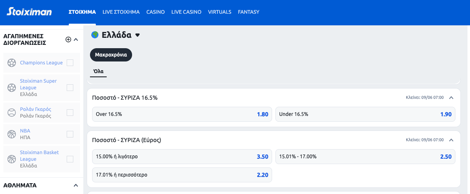470x194 pixels.
Task: Pick the 15.01% - 17.00% odds at 2.50
Action: coord(365,157)
